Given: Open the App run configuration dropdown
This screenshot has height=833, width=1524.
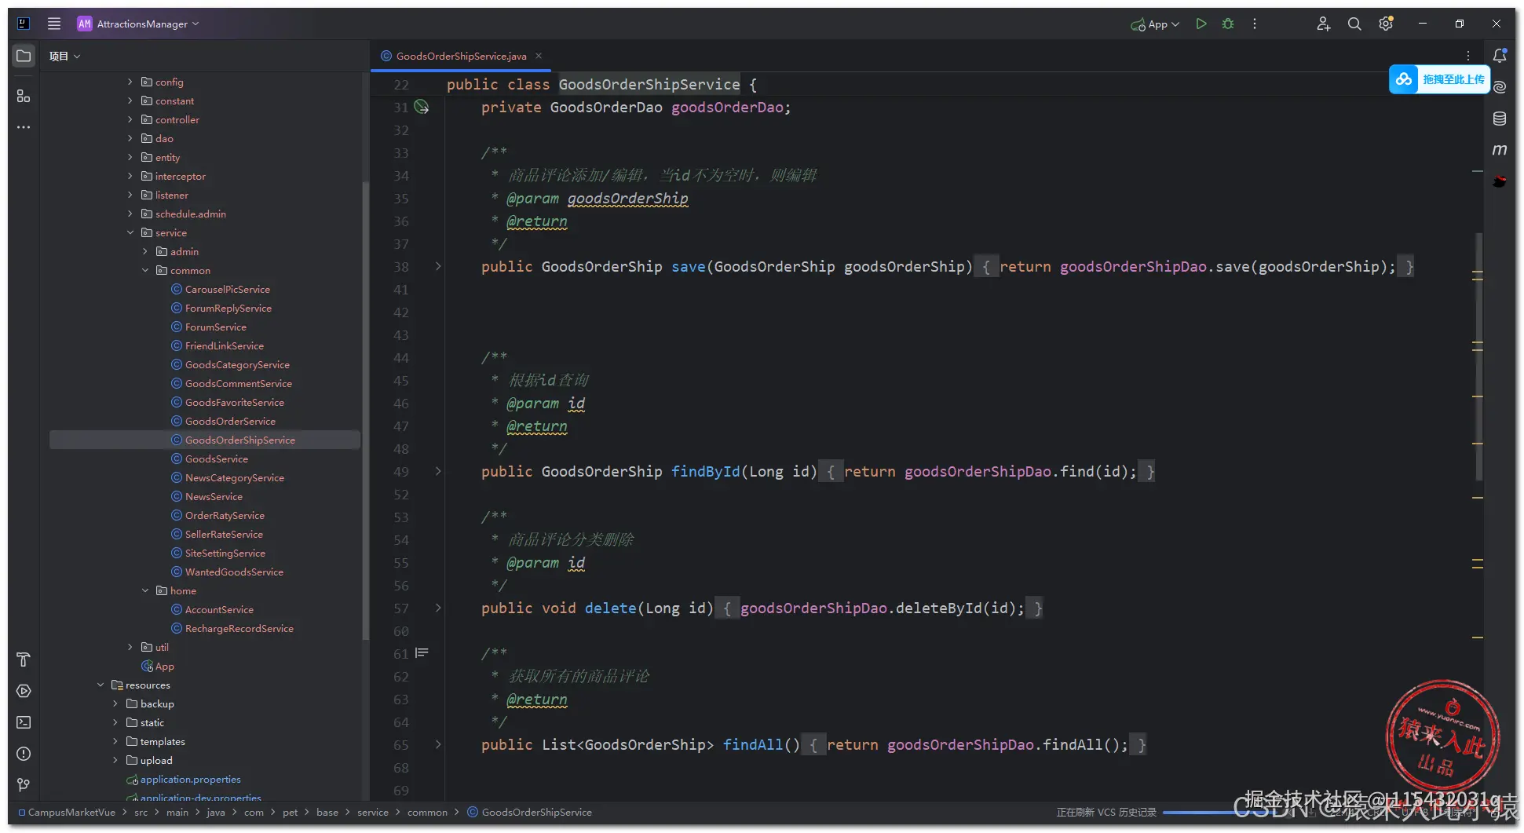Looking at the screenshot, I should [1155, 24].
